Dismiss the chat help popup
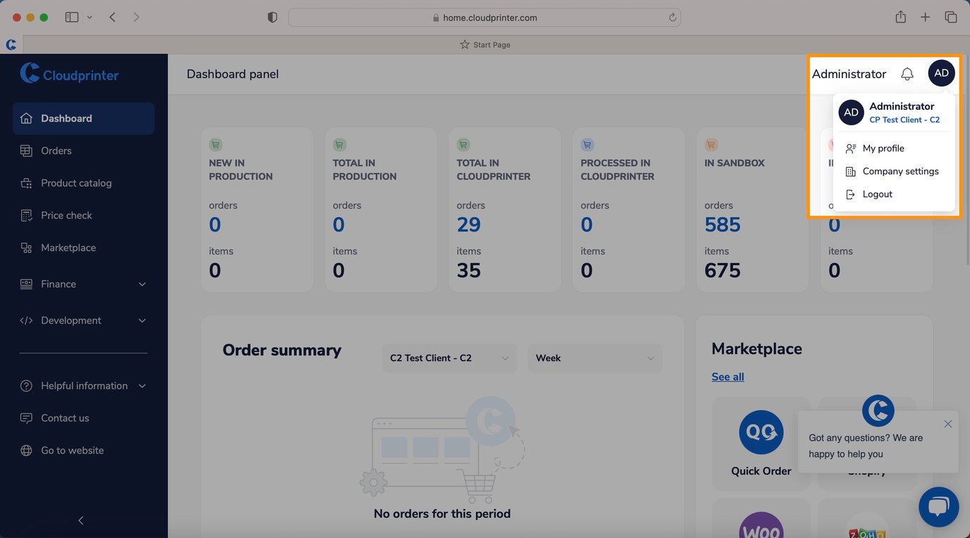The image size is (970, 538). click(947, 424)
